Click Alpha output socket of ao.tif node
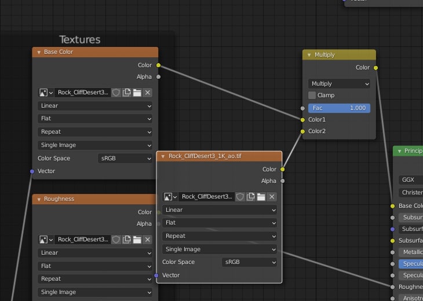 pyautogui.click(x=282, y=181)
